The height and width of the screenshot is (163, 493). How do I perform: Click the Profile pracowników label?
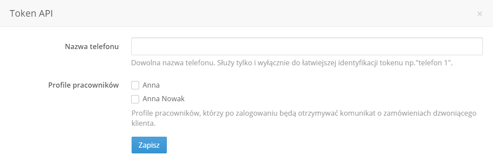(84, 85)
